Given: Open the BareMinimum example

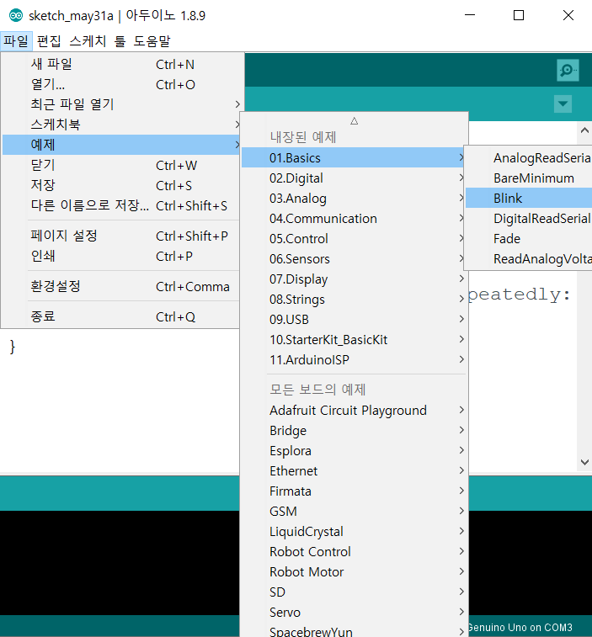Looking at the screenshot, I should pyautogui.click(x=529, y=178).
